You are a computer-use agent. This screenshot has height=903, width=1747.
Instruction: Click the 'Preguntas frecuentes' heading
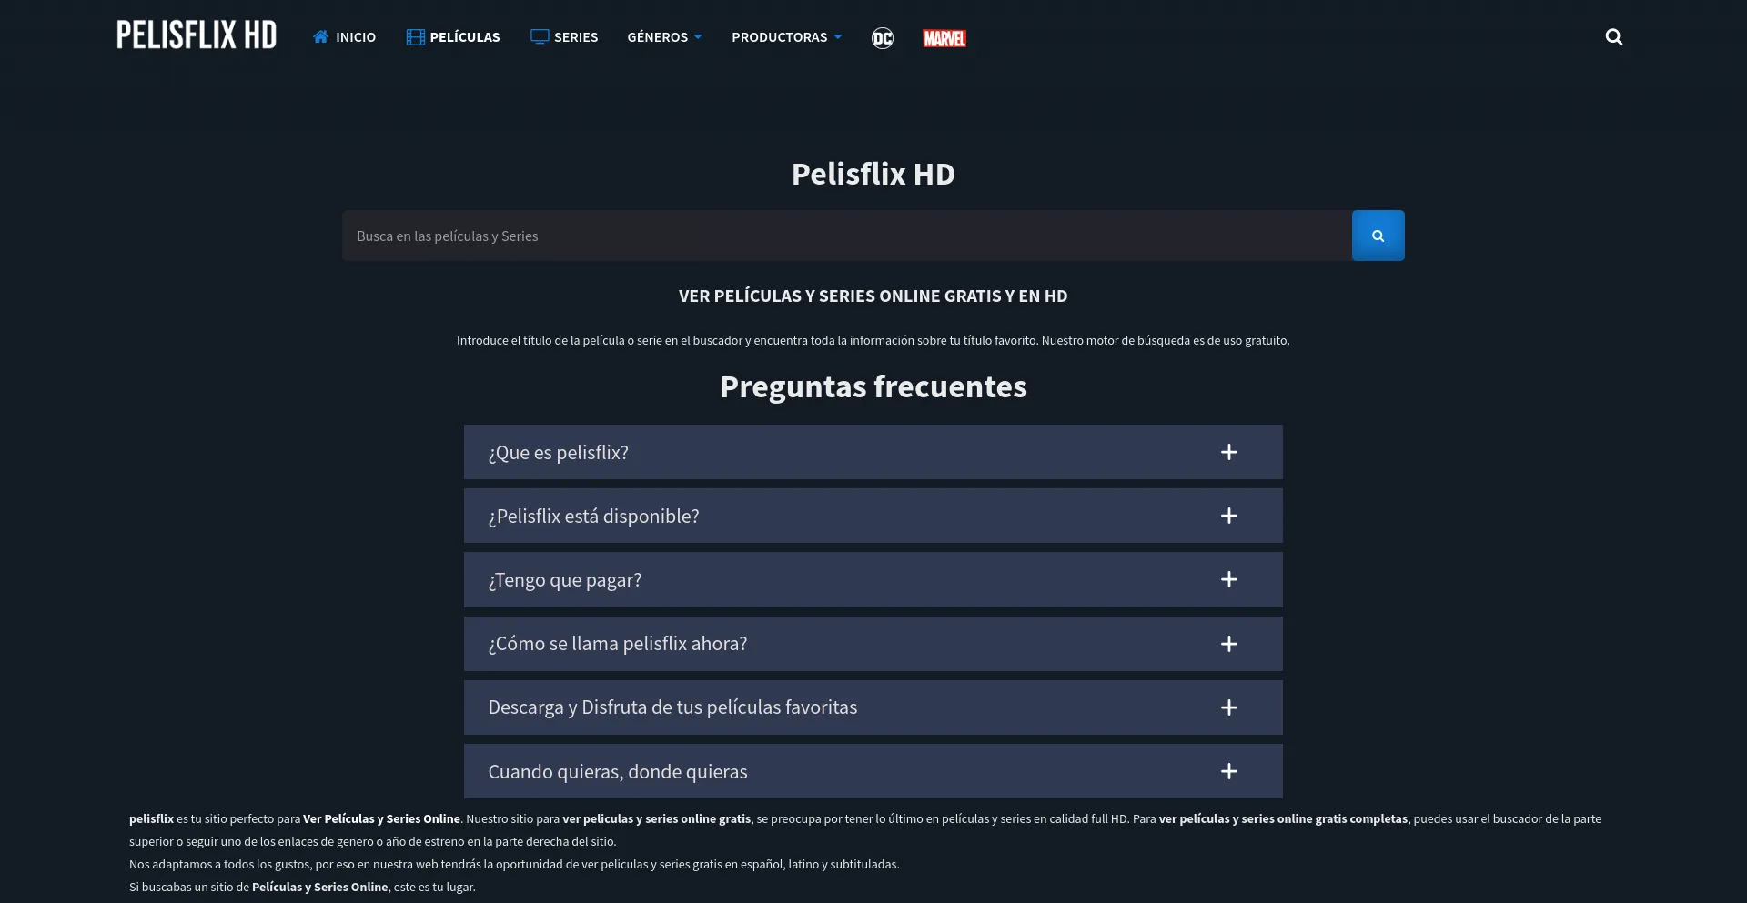(x=873, y=387)
